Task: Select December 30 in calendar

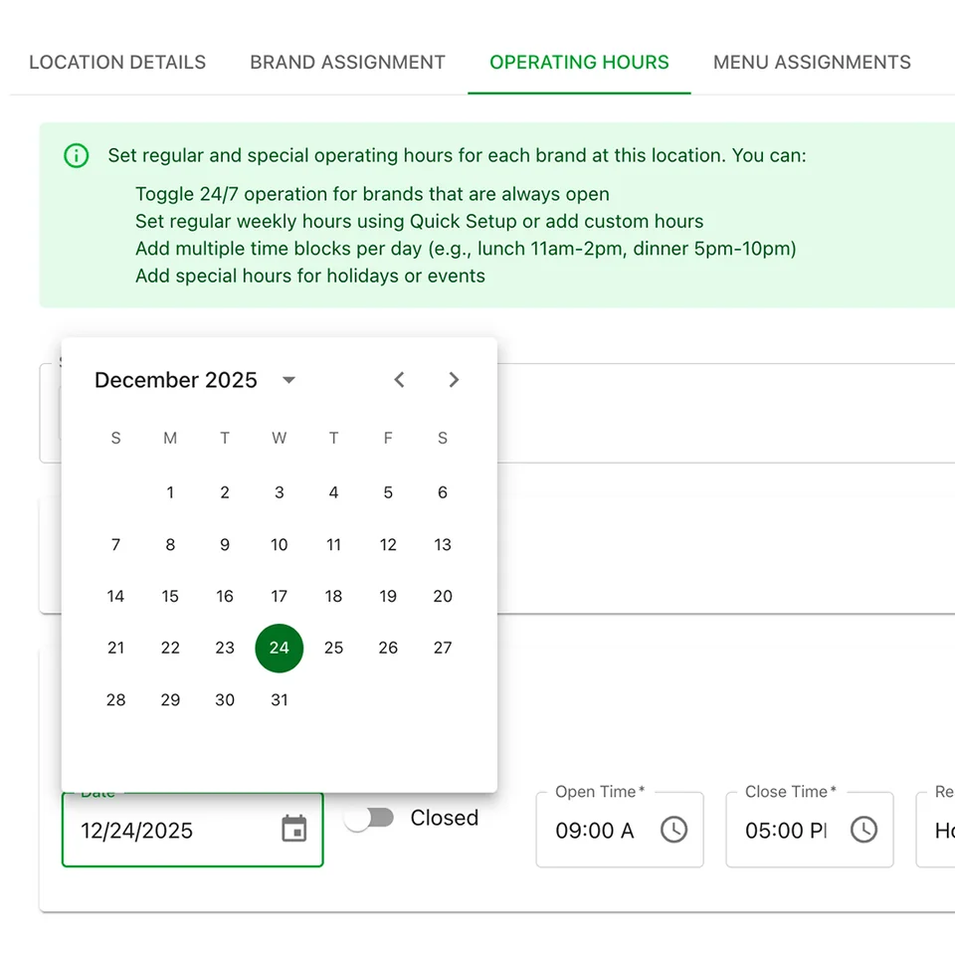Action: click(225, 700)
